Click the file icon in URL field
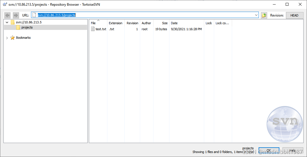Screen dimensions: 307x157 [x=34, y=15]
